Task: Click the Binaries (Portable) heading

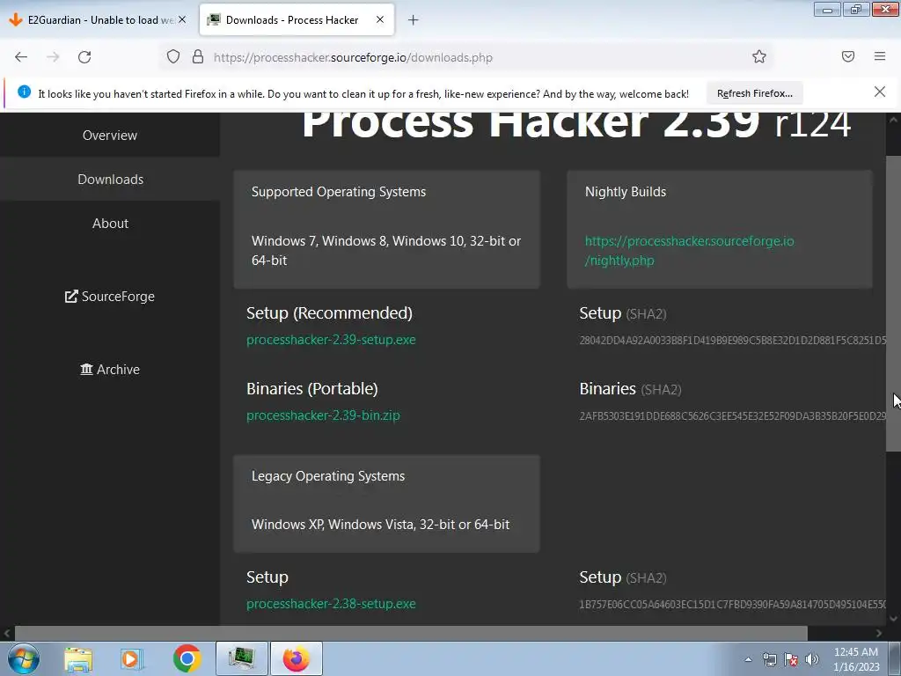Action: click(312, 388)
